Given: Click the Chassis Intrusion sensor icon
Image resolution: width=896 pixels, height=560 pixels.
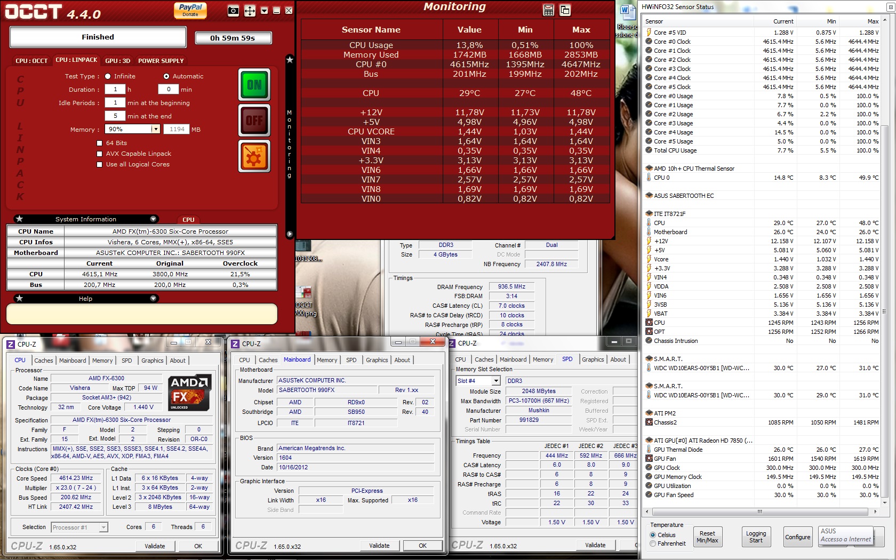Looking at the screenshot, I should (649, 341).
